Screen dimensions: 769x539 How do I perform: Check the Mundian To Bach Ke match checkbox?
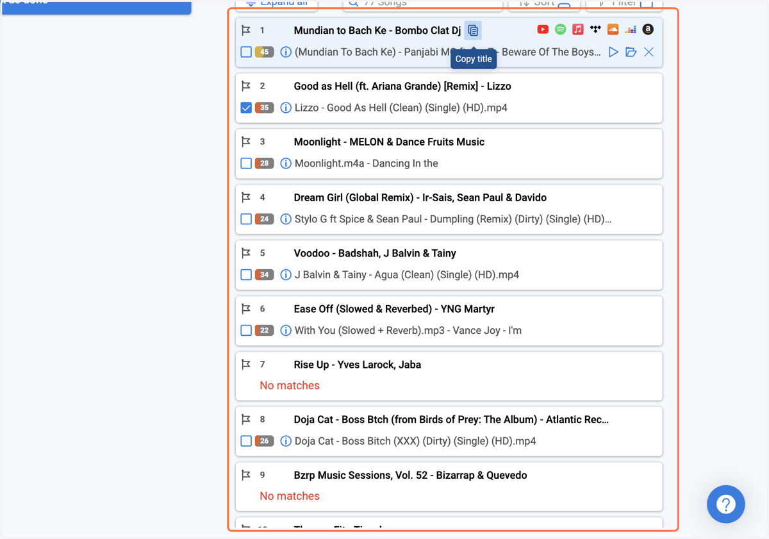tap(246, 52)
